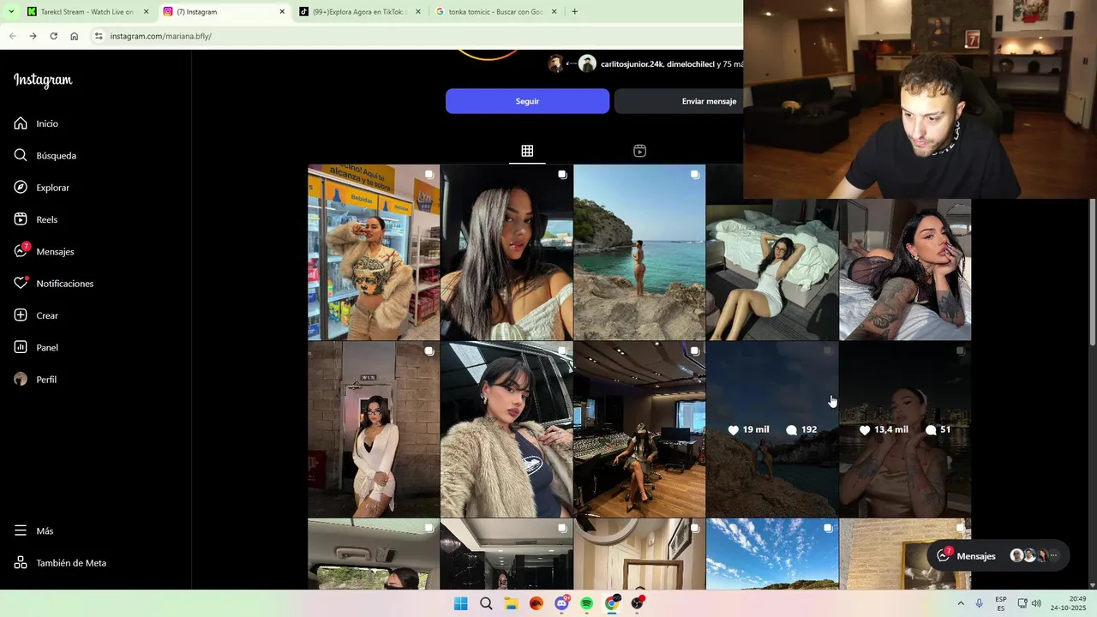The width and height of the screenshot is (1097, 617).
Task: Open Spotify from taskbar
Action: pyautogui.click(x=586, y=603)
